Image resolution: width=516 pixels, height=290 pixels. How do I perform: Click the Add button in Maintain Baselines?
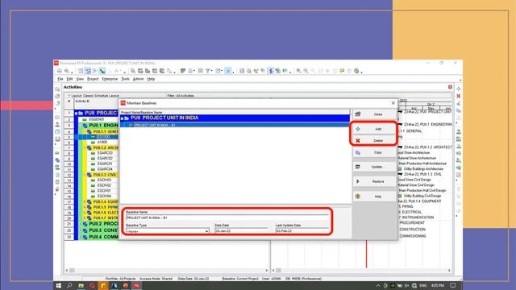click(374, 129)
